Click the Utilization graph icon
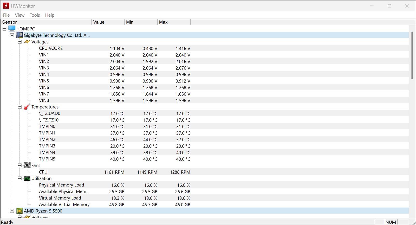 27,178
